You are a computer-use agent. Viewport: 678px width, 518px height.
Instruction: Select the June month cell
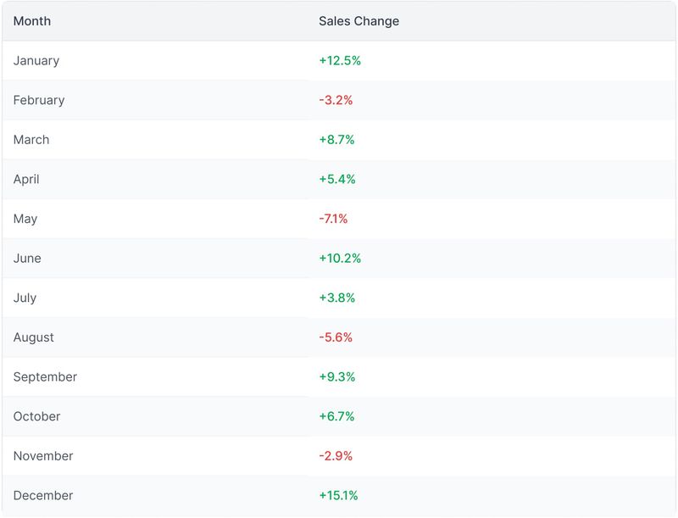(x=27, y=259)
